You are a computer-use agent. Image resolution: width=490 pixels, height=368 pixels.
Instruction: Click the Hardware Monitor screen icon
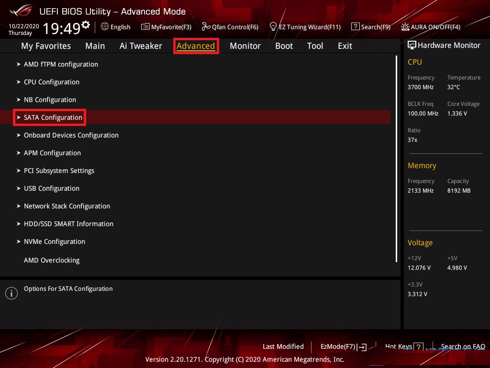(412, 46)
